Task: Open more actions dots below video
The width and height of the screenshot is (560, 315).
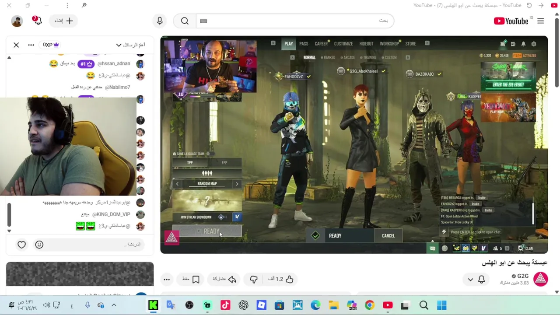Action: (167, 279)
